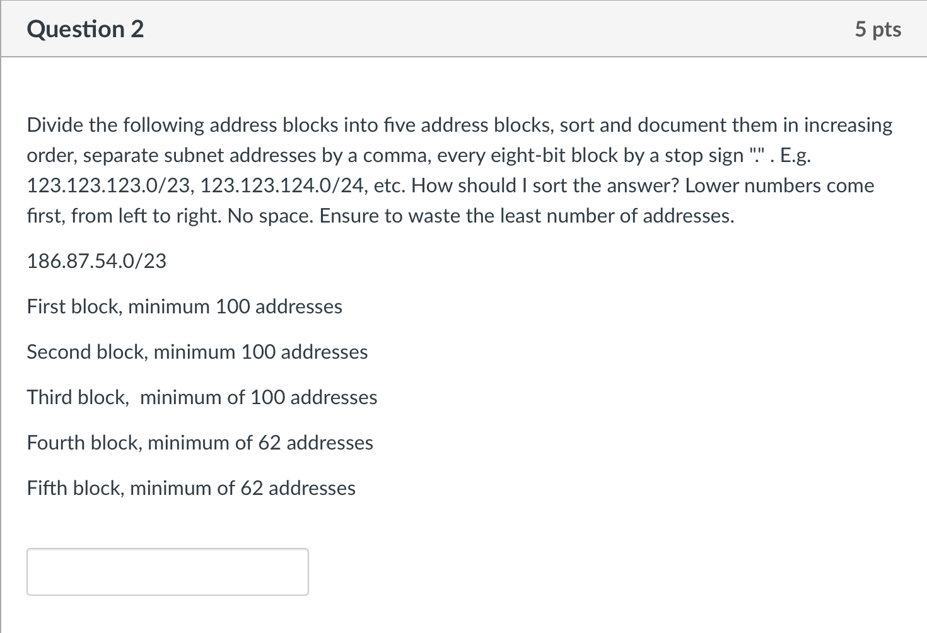The image size is (927, 633).
Task: Click the Third block requirement line
Action: (201, 397)
